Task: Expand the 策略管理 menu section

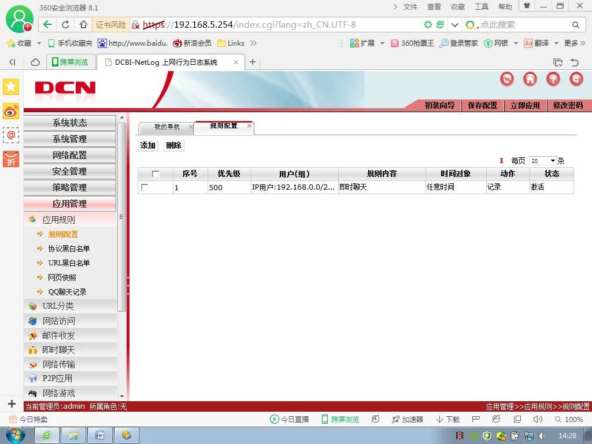Action: (x=70, y=187)
